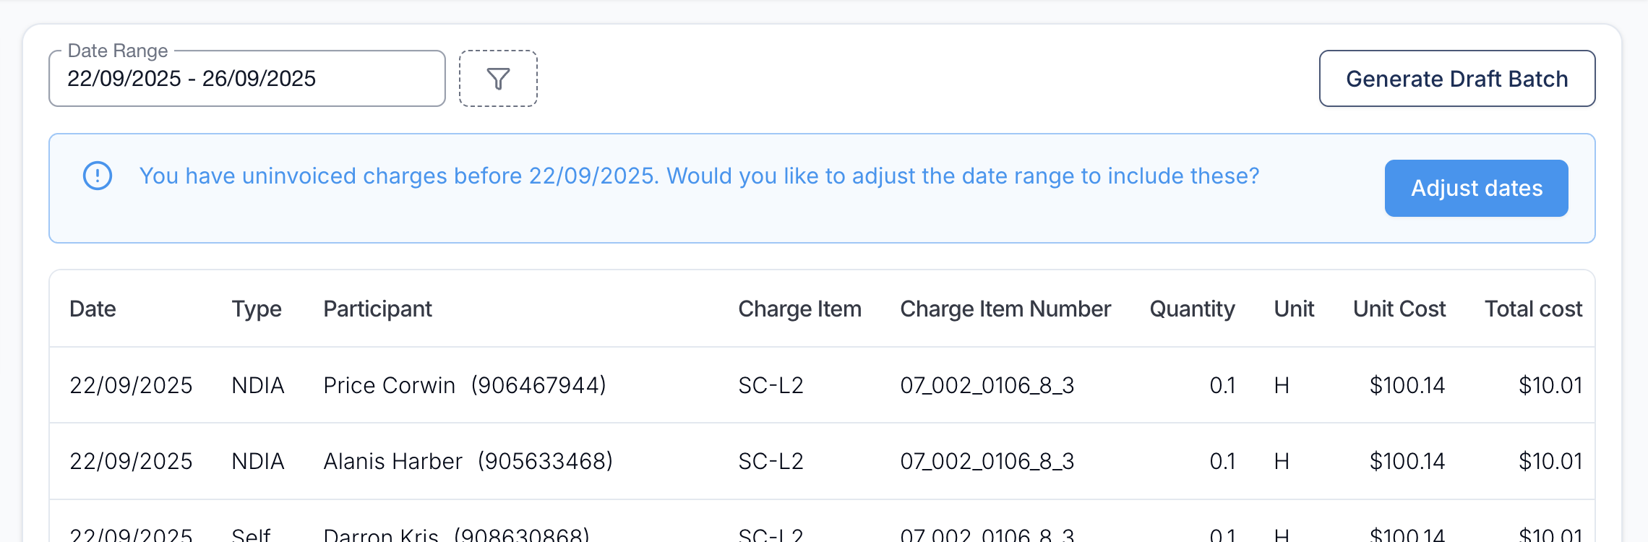Open the Date Range input field
Image resolution: width=1648 pixels, height=542 pixels.
click(x=246, y=79)
